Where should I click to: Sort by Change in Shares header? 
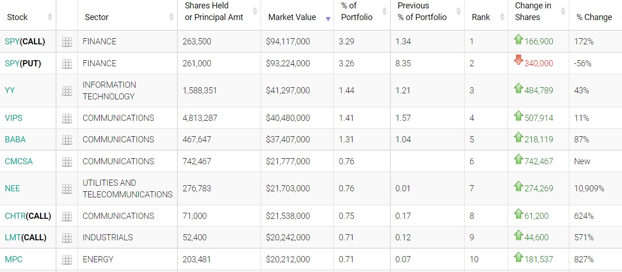pos(563,11)
